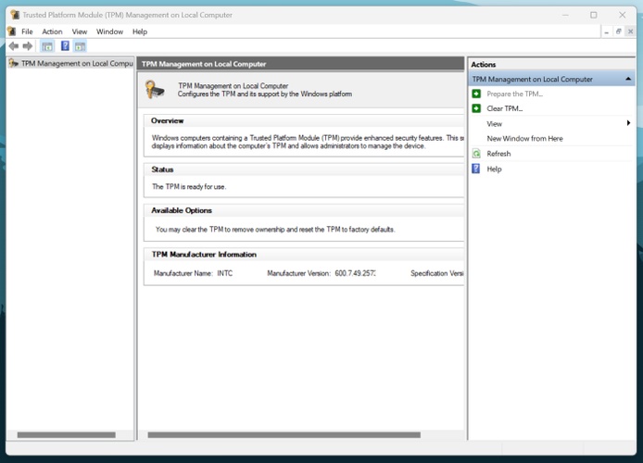The width and height of the screenshot is (643, 463).
Task: Toggle the Show/Hide Action Pane toolbar icon
Action: pos(80,46)
